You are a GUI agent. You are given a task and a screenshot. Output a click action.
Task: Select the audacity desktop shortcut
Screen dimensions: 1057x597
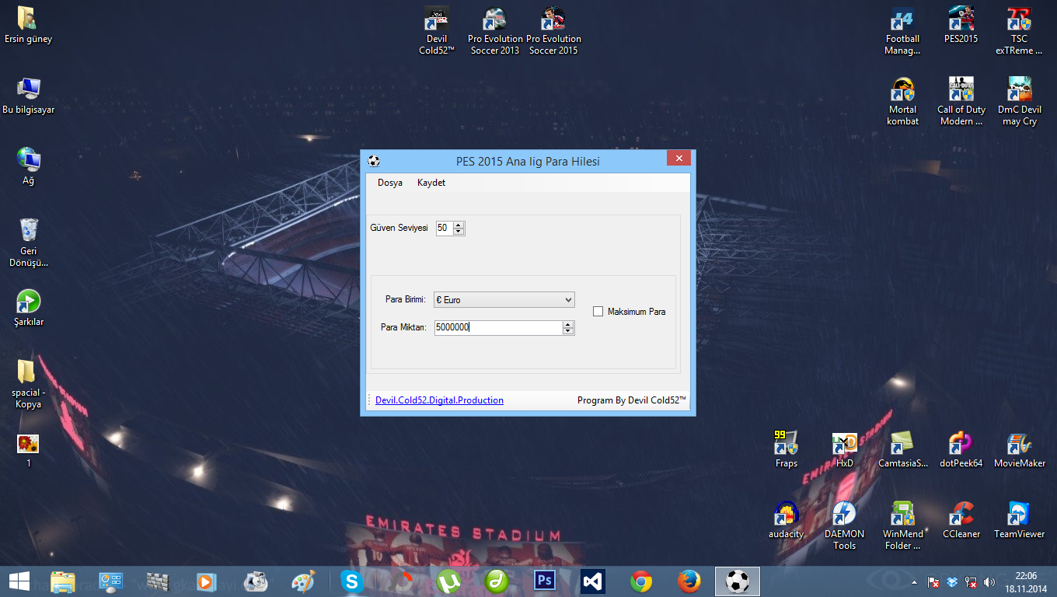[786, 520]
